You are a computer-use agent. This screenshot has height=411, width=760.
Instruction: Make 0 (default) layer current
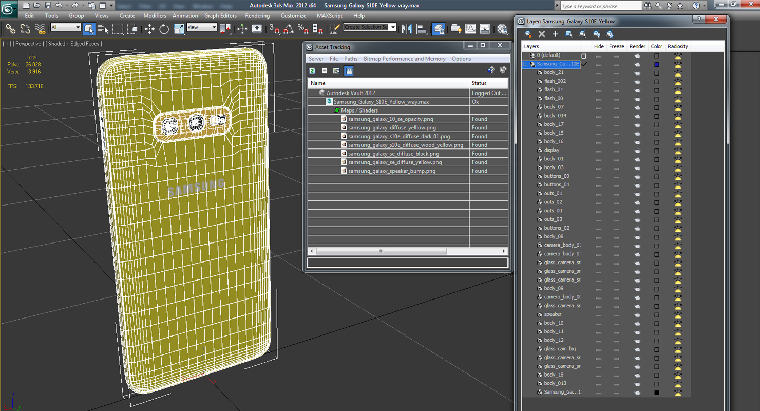[x=584, y=55]
